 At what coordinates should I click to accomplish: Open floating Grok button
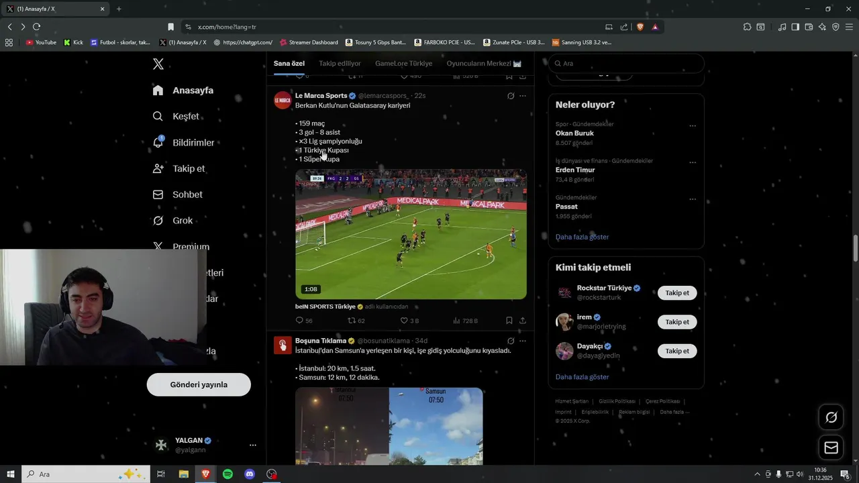[x=831, y=417]
